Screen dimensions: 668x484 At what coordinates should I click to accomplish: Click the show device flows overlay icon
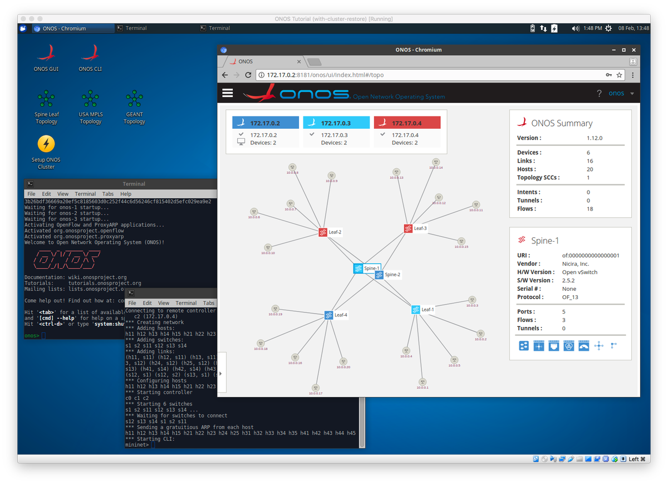coord(599,346)
